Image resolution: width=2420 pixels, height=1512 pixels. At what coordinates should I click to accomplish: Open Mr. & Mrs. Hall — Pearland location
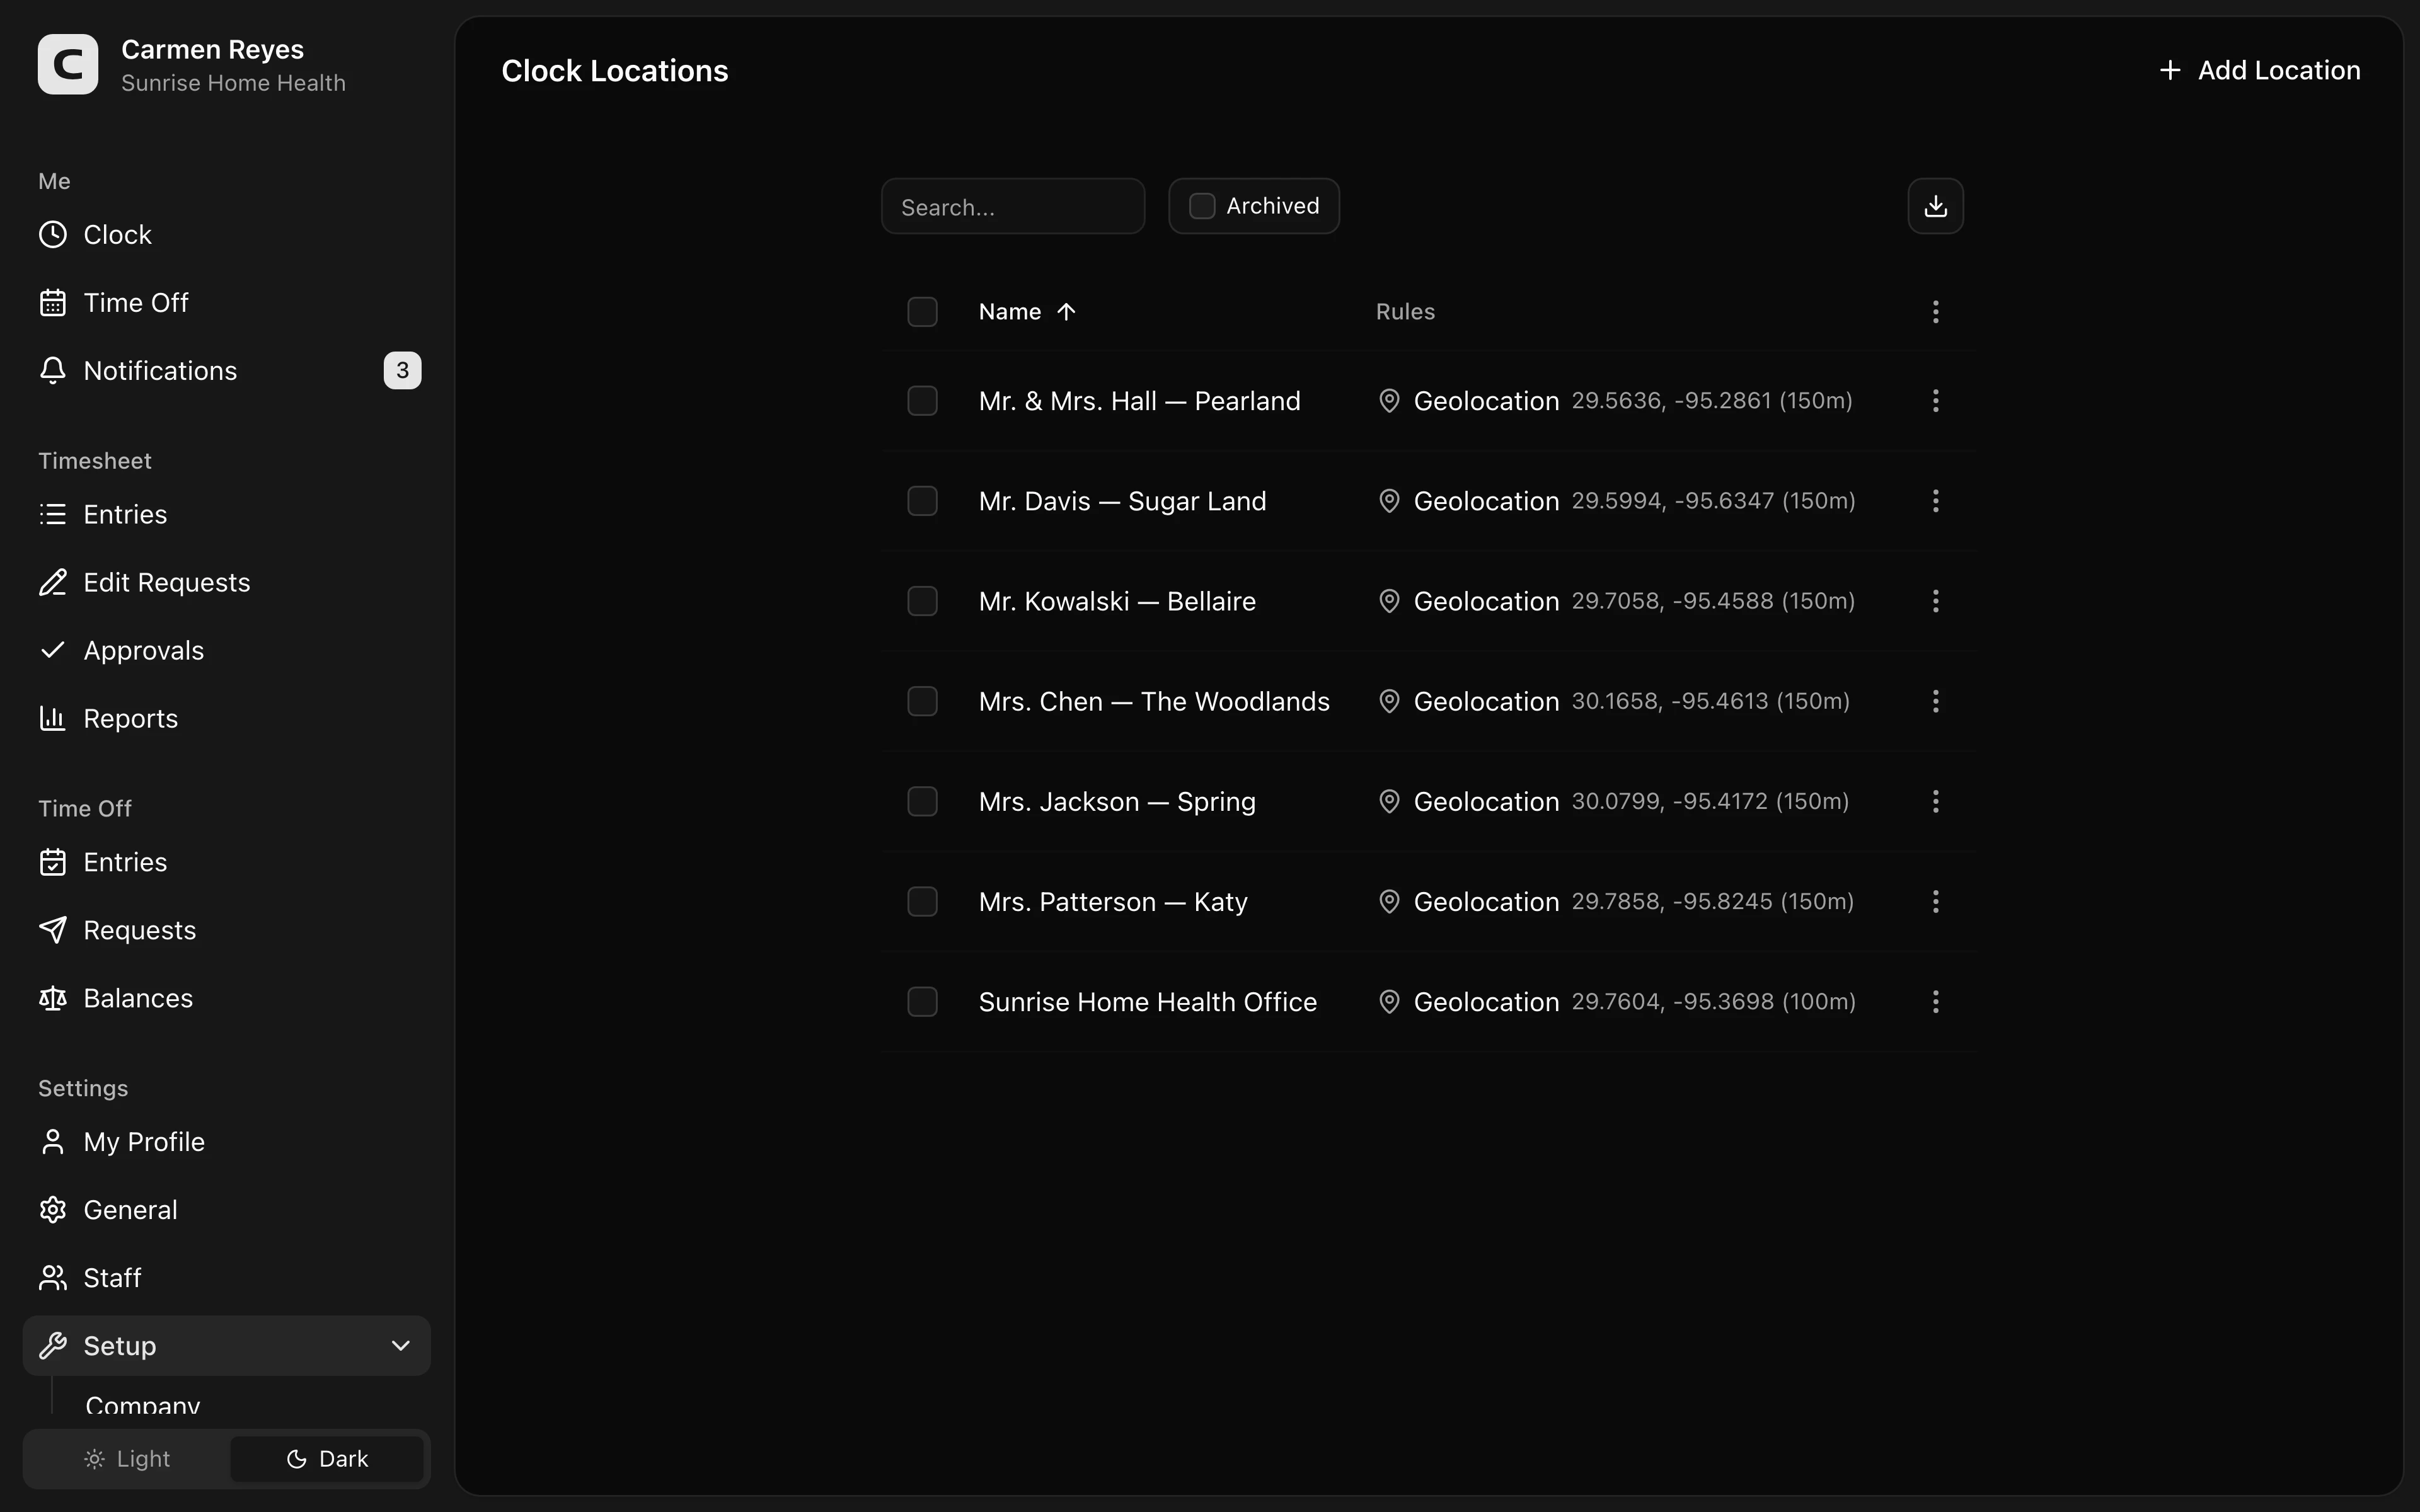coord(1139,401)
